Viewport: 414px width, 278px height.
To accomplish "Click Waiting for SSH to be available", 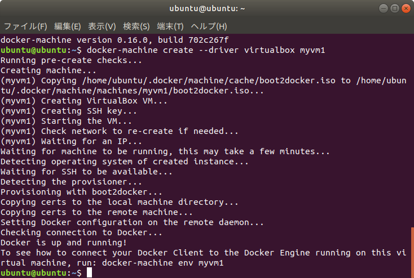I will click(87, 172).
